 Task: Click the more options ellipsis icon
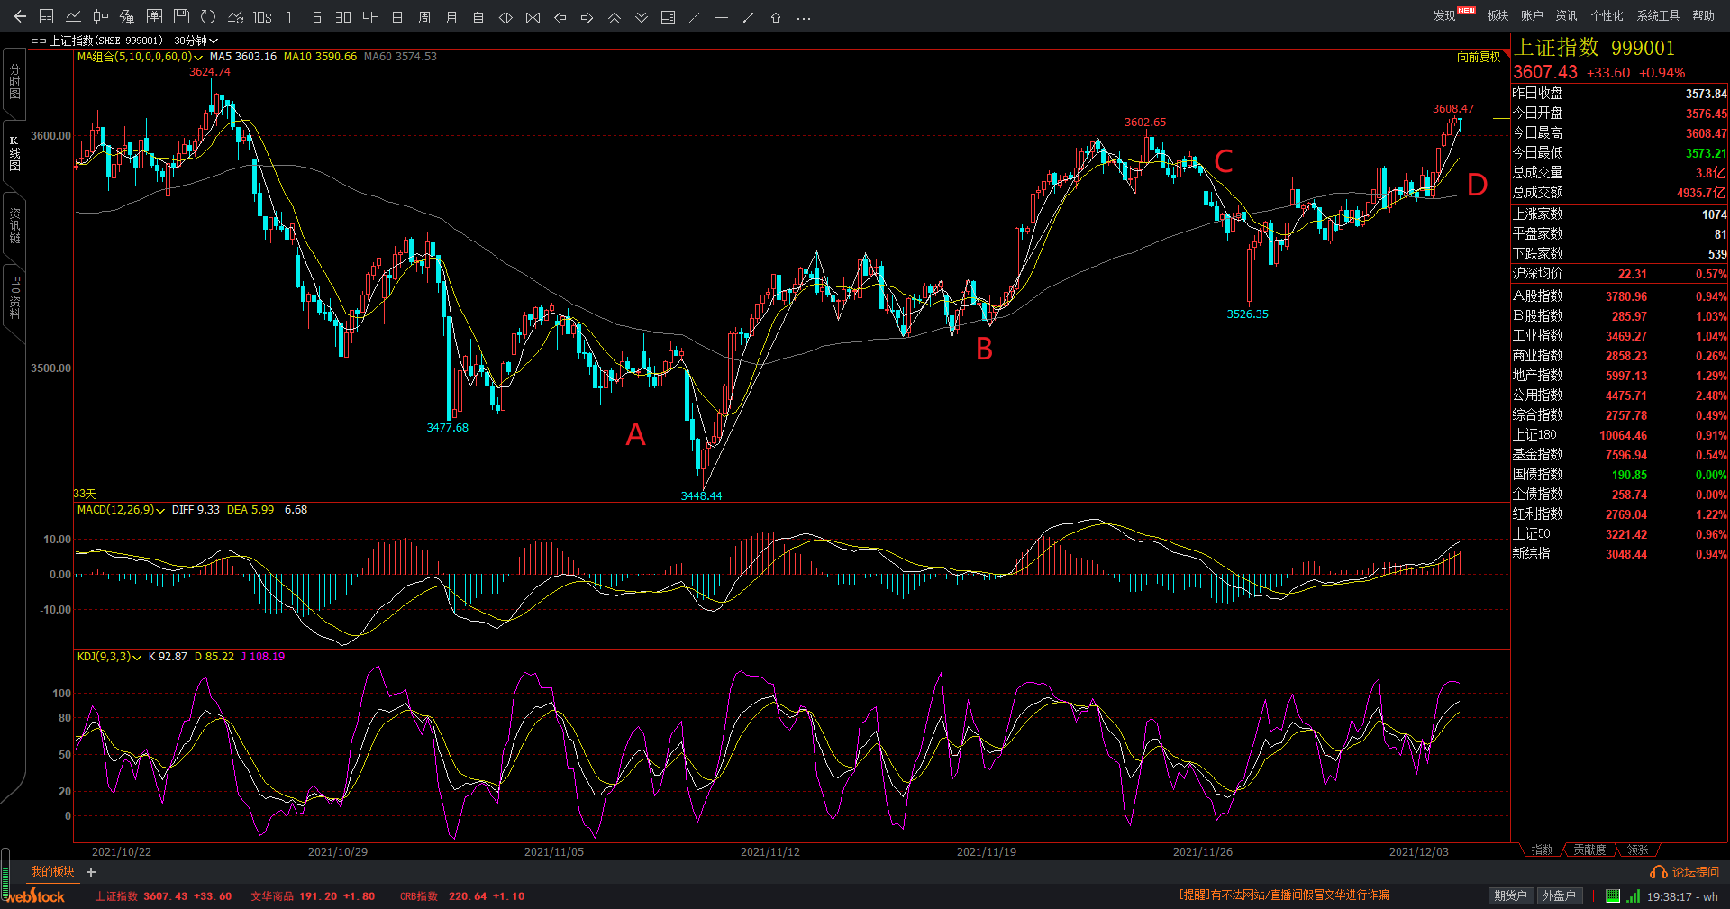[x=804, y=17]
